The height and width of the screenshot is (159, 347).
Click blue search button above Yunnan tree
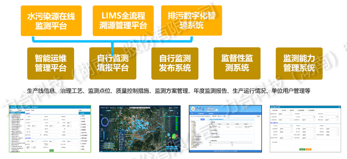(x=203, y=119)
